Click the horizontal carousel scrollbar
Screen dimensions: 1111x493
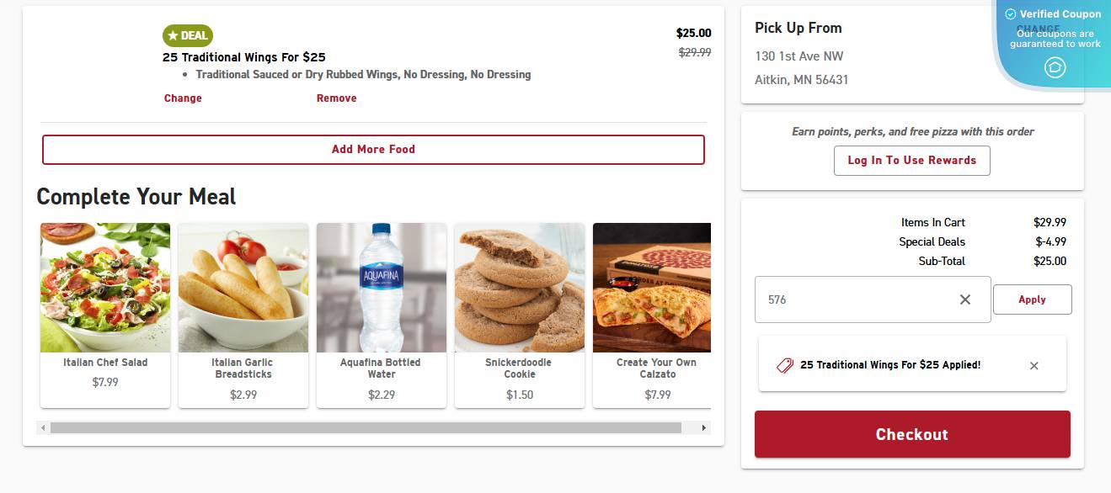click(366, 428)
